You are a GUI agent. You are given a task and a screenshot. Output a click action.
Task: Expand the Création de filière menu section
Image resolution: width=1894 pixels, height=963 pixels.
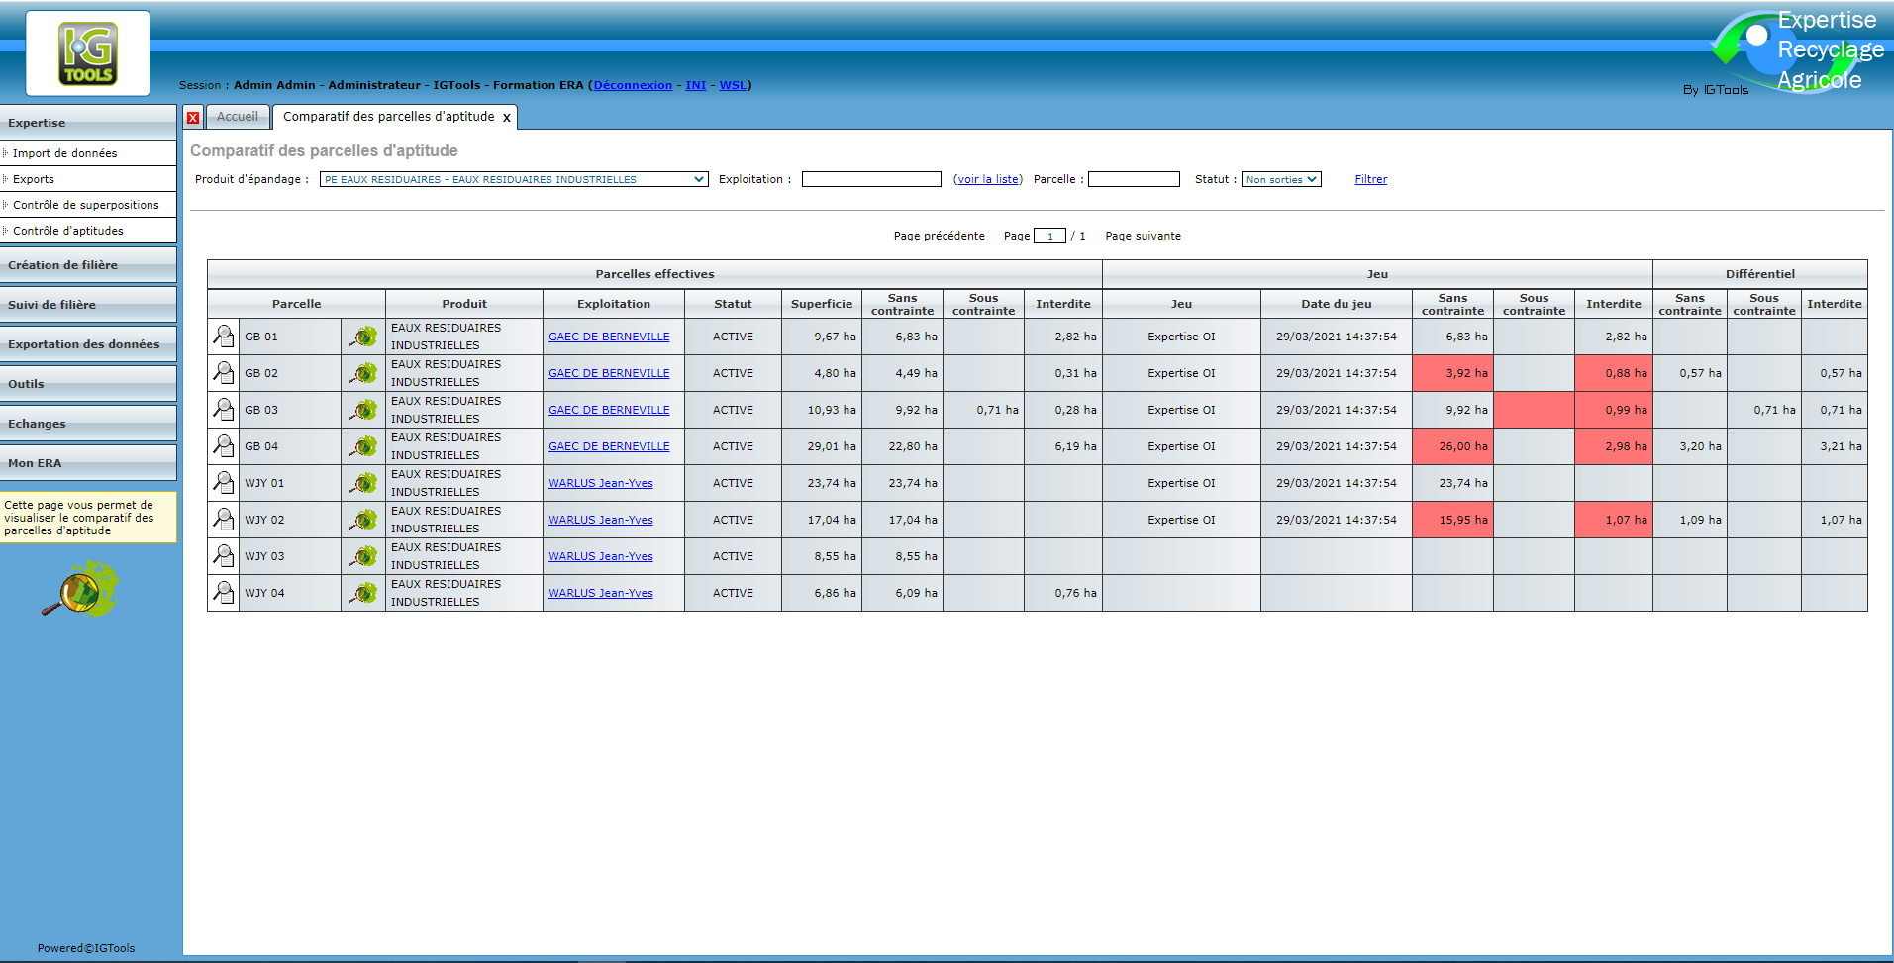[x=88, y=265]
